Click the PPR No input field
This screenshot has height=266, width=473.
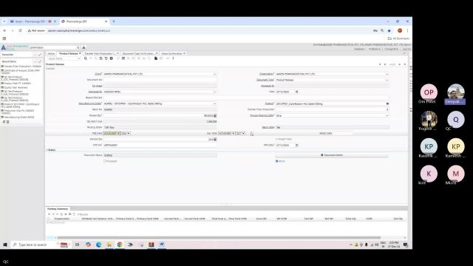[160, 145]
